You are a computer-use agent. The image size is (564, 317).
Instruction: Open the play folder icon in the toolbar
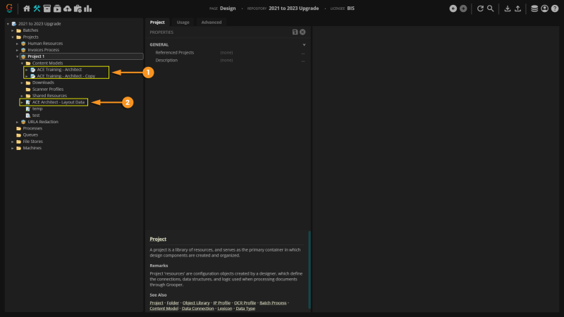click(x=57, y=8)
